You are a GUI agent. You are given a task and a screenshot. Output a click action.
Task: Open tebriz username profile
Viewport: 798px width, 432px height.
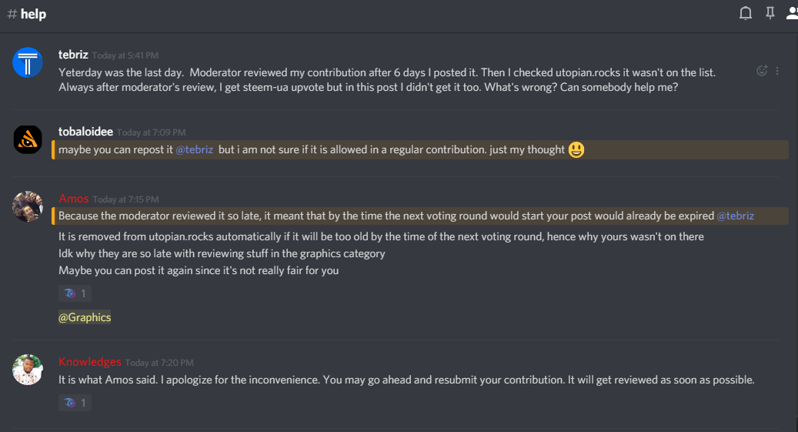73,55
